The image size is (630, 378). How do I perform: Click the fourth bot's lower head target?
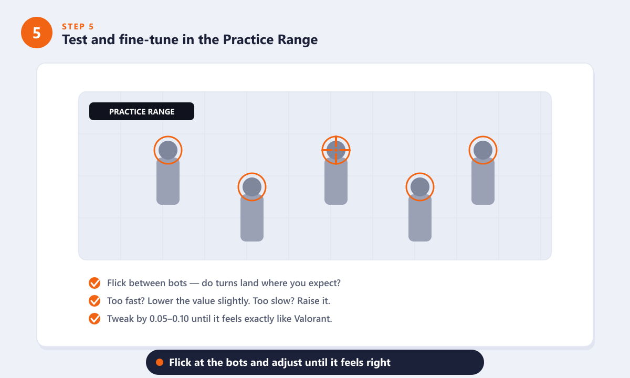pyautogui.click(x=420, y=187)
